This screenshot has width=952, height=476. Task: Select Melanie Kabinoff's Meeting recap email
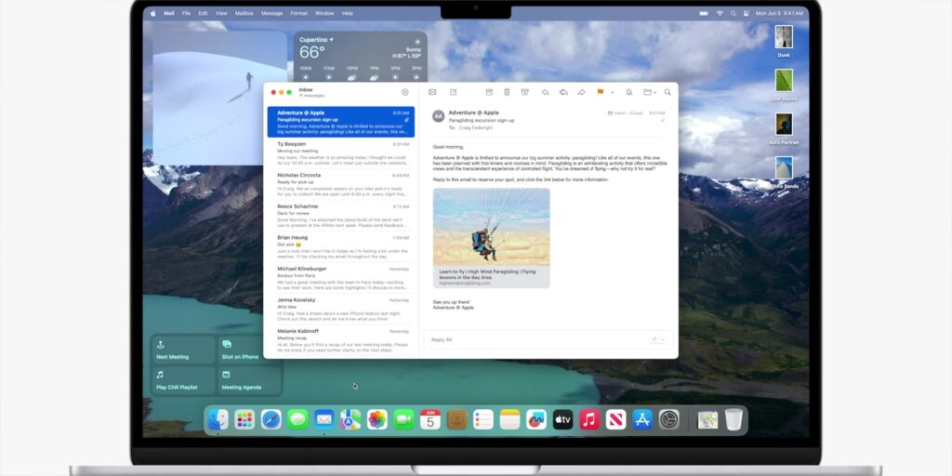coord(341,340)
